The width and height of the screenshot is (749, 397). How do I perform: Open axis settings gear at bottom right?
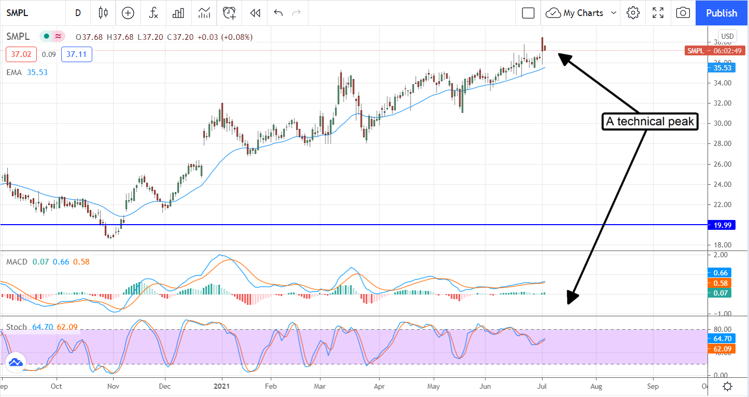point(727,387)
